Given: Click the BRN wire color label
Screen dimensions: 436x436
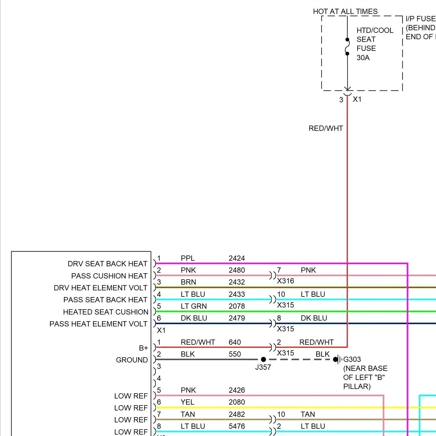Looking at the screenshot, I should (x=188, y=282).
